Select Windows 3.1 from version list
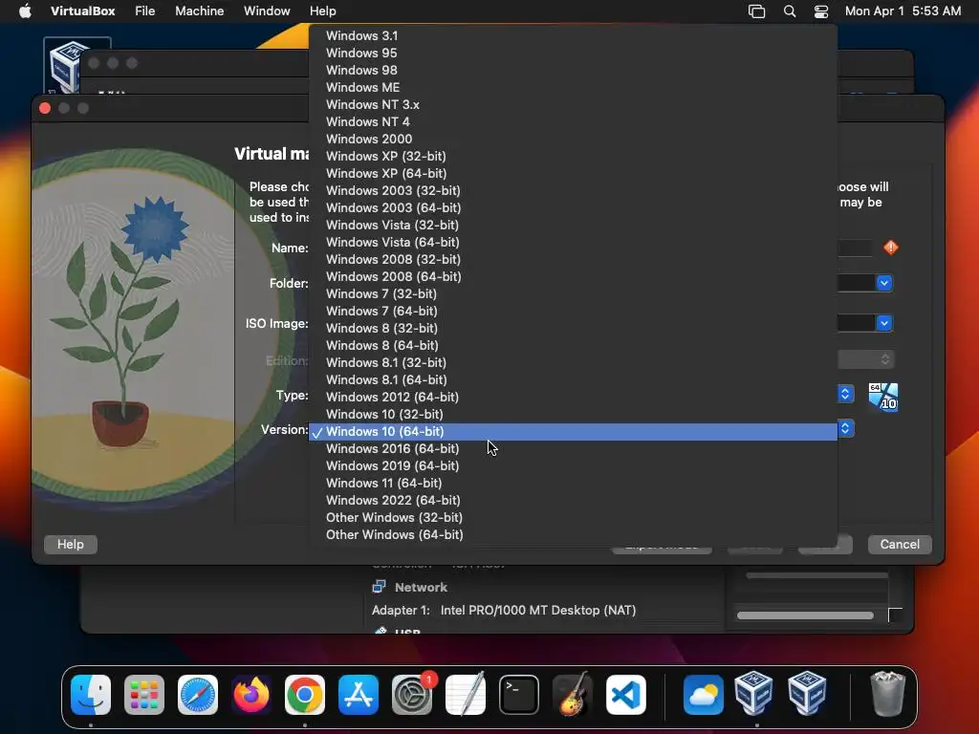The image size is (979, 734). [x=573, y=35]
